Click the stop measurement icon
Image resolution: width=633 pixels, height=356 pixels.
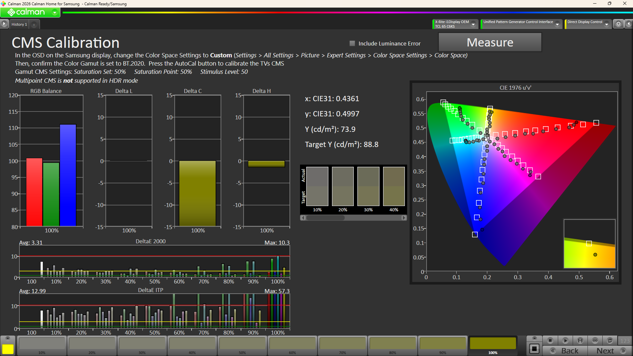click(x=550, y=341)
